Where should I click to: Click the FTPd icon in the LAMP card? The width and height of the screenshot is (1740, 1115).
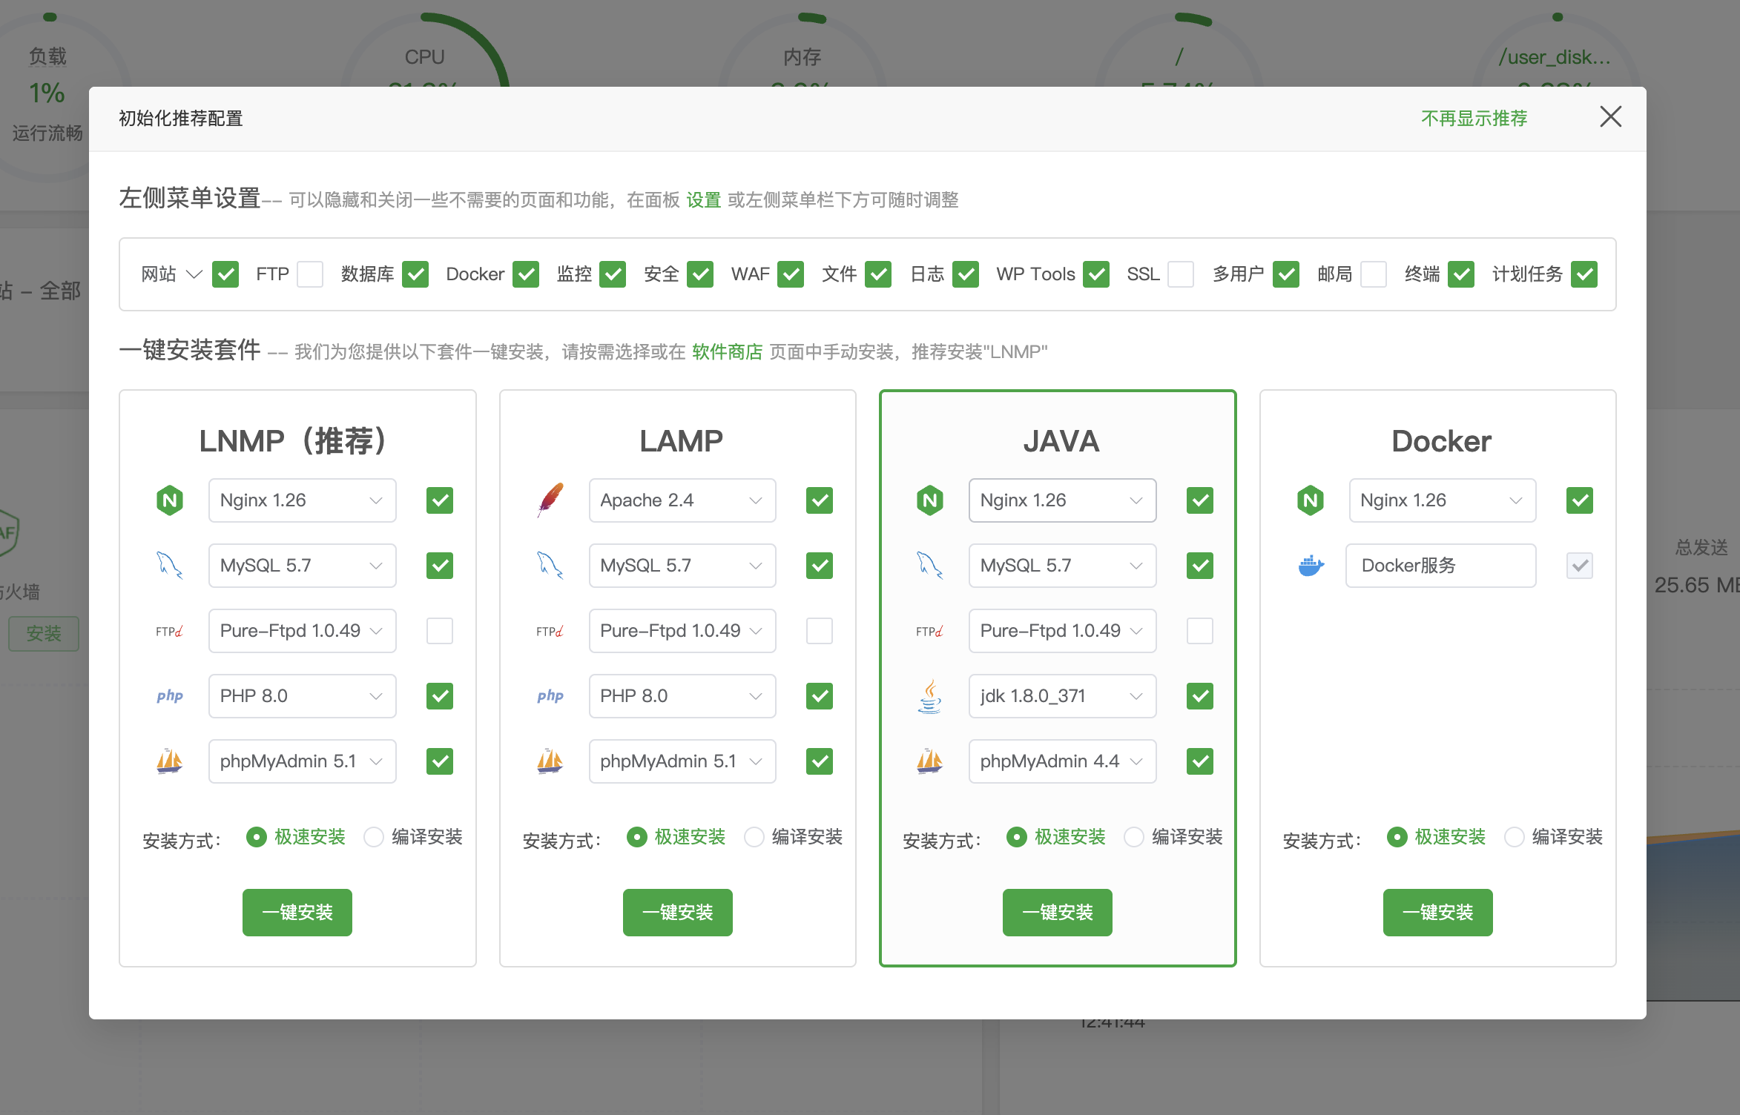click(550, 631)
